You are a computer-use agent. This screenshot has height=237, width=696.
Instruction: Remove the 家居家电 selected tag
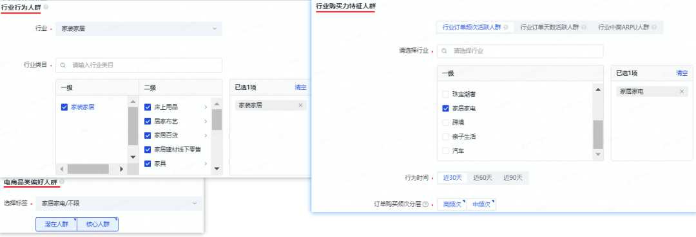682,92
